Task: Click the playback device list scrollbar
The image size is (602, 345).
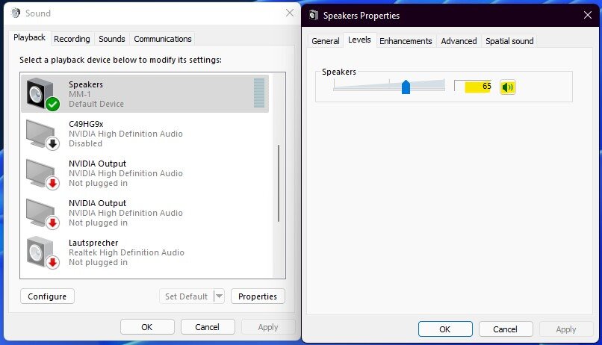Action: click(279, 182)
